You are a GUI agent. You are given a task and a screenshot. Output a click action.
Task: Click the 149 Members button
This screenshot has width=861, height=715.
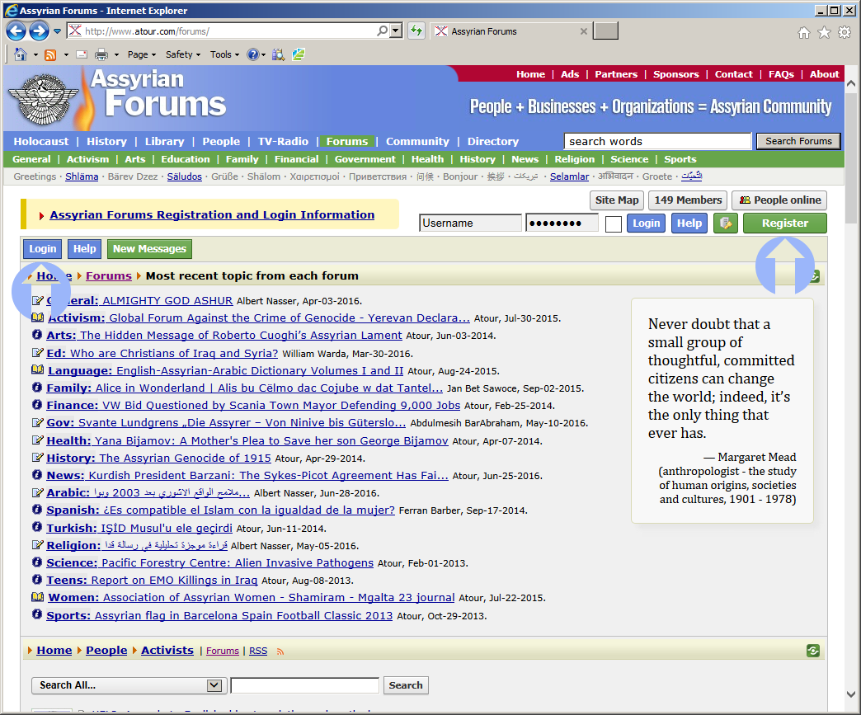tap(688, 200)
